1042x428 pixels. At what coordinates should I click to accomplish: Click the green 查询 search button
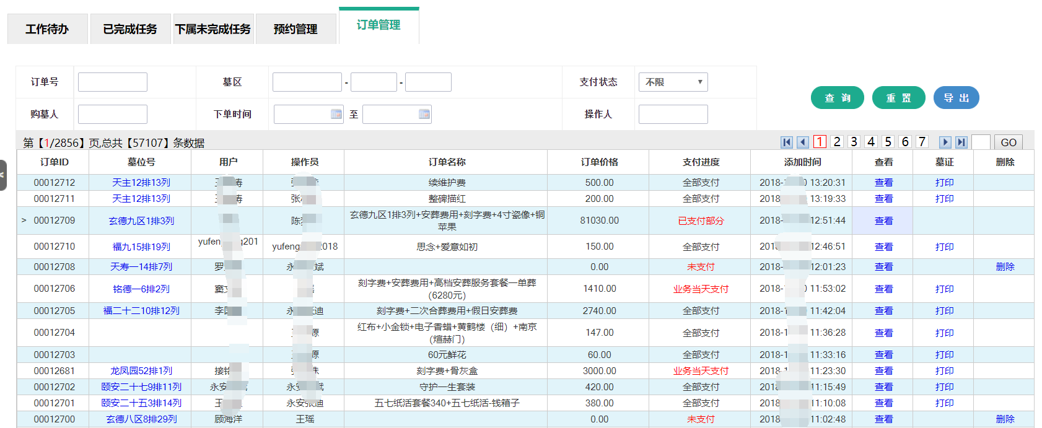[x=837, y=98]
